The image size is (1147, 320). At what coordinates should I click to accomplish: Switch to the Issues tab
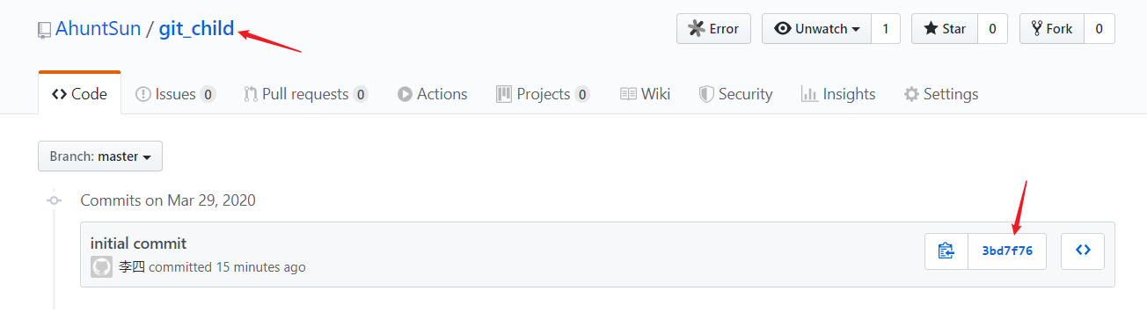pyautogui.click(x=175, y=93)
